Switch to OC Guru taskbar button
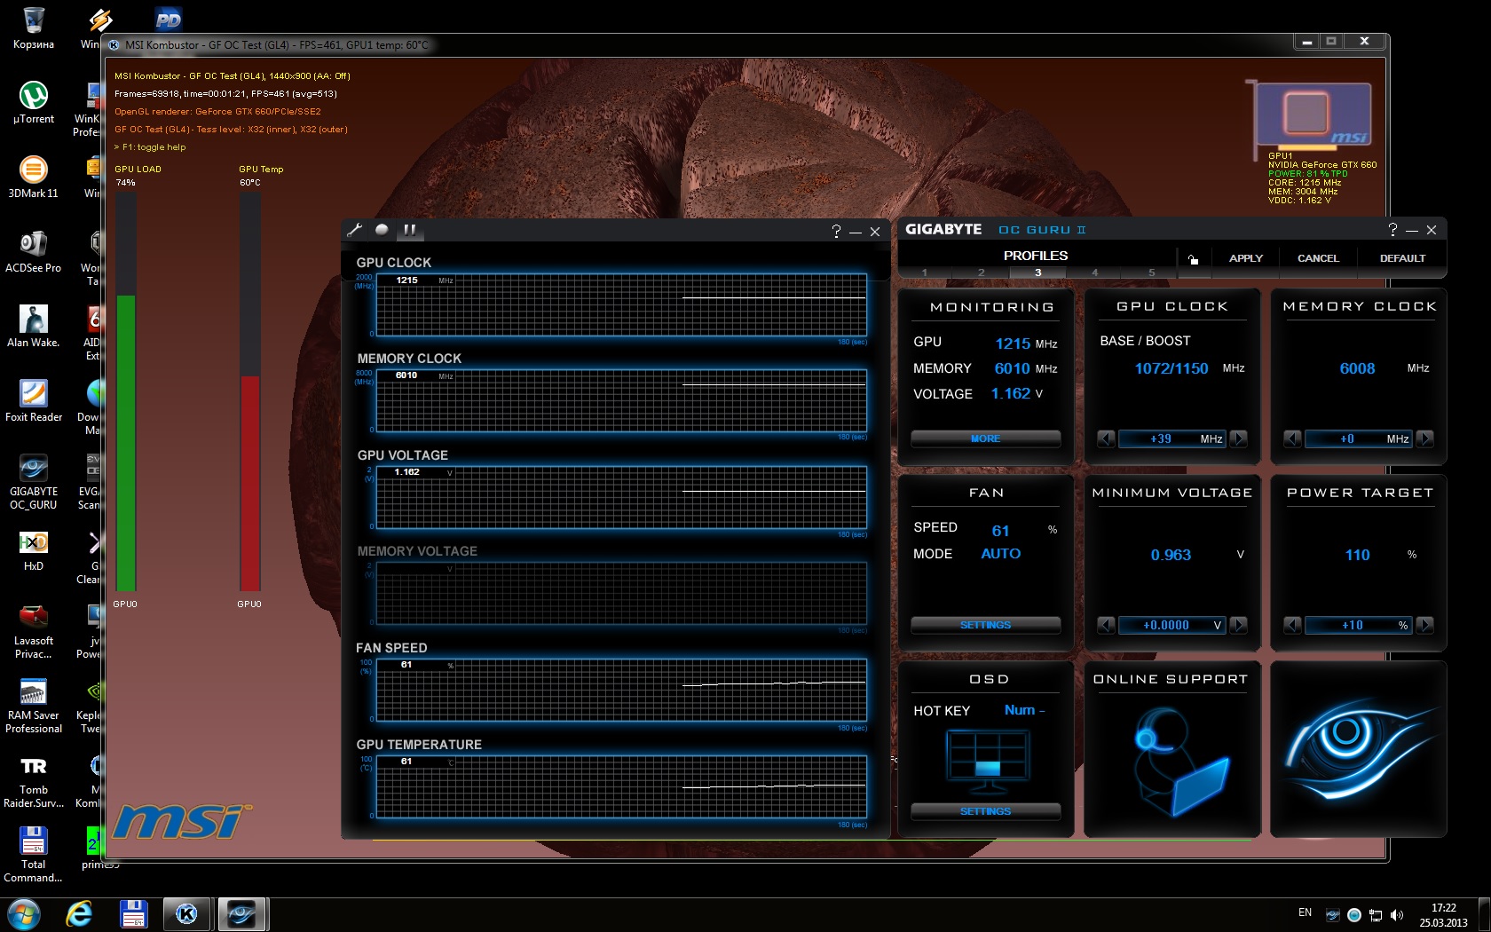The width and height of the screenshot is (1491, 932). [241, 913]
